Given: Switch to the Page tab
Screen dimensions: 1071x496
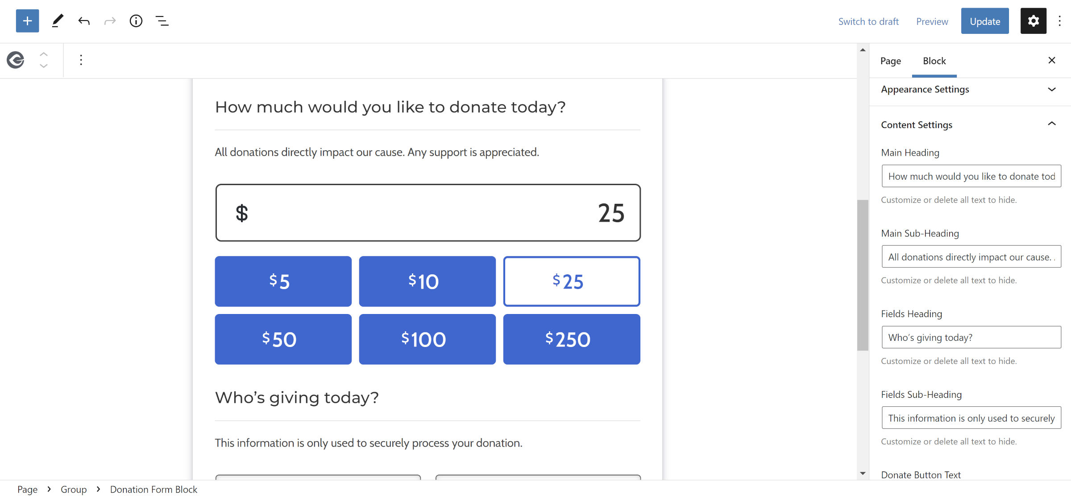Looking at the screenshot, I should (x=890, y=61).
